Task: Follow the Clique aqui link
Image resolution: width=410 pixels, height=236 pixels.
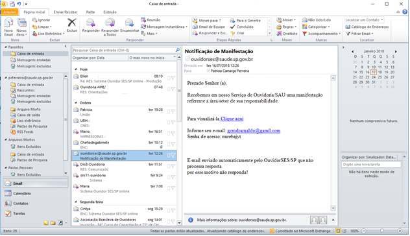Action: coord(232,119)
